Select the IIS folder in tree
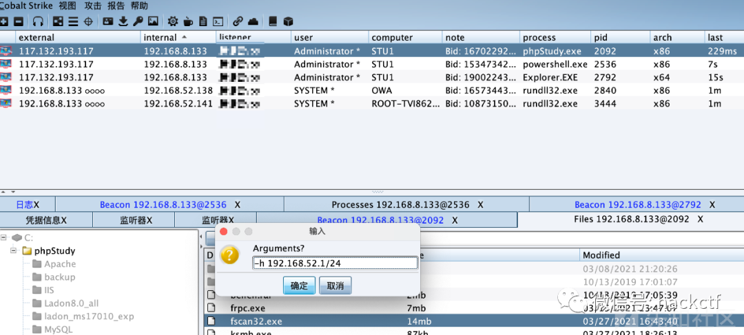 tap(43, 290)
